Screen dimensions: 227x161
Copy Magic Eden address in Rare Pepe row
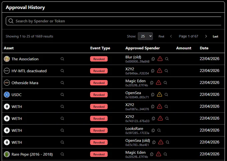click(152, 154)
